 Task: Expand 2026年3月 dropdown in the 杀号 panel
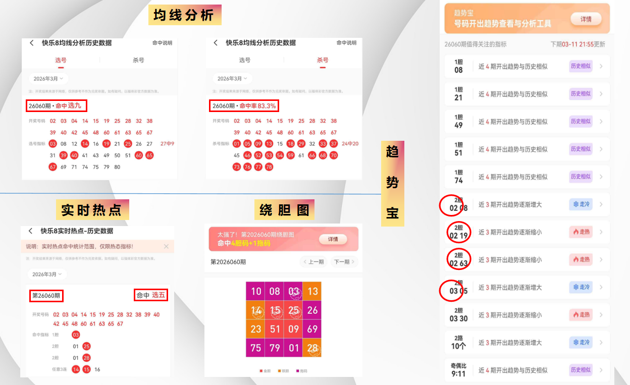[232, 79]
